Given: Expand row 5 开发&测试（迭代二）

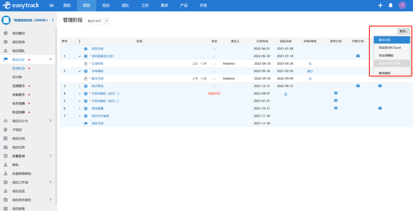Looking at the screenshot, I should tap(80, 101).
